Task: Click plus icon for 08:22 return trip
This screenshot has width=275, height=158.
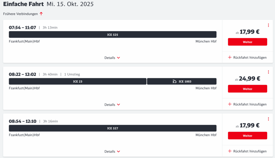Action: coord(230,104)
